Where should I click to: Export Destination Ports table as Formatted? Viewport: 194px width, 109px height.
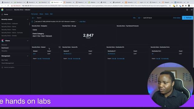point(165,59)
